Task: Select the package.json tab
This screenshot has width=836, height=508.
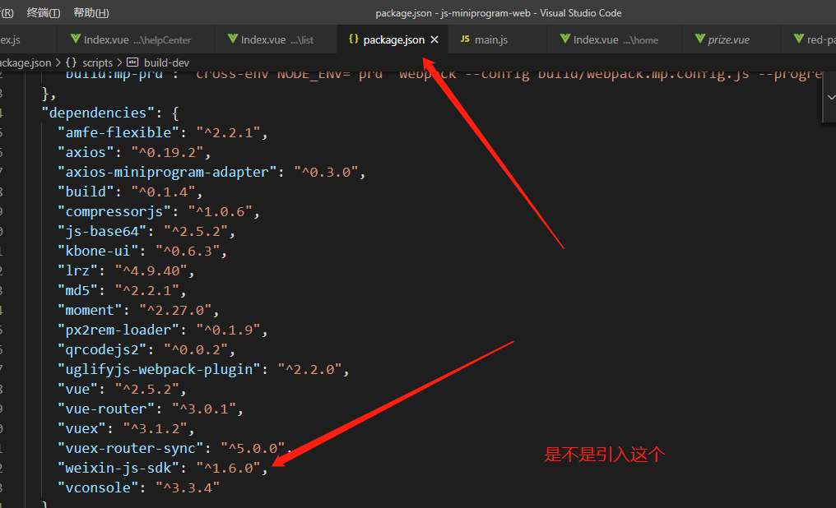Action: [x=393, y=39]
